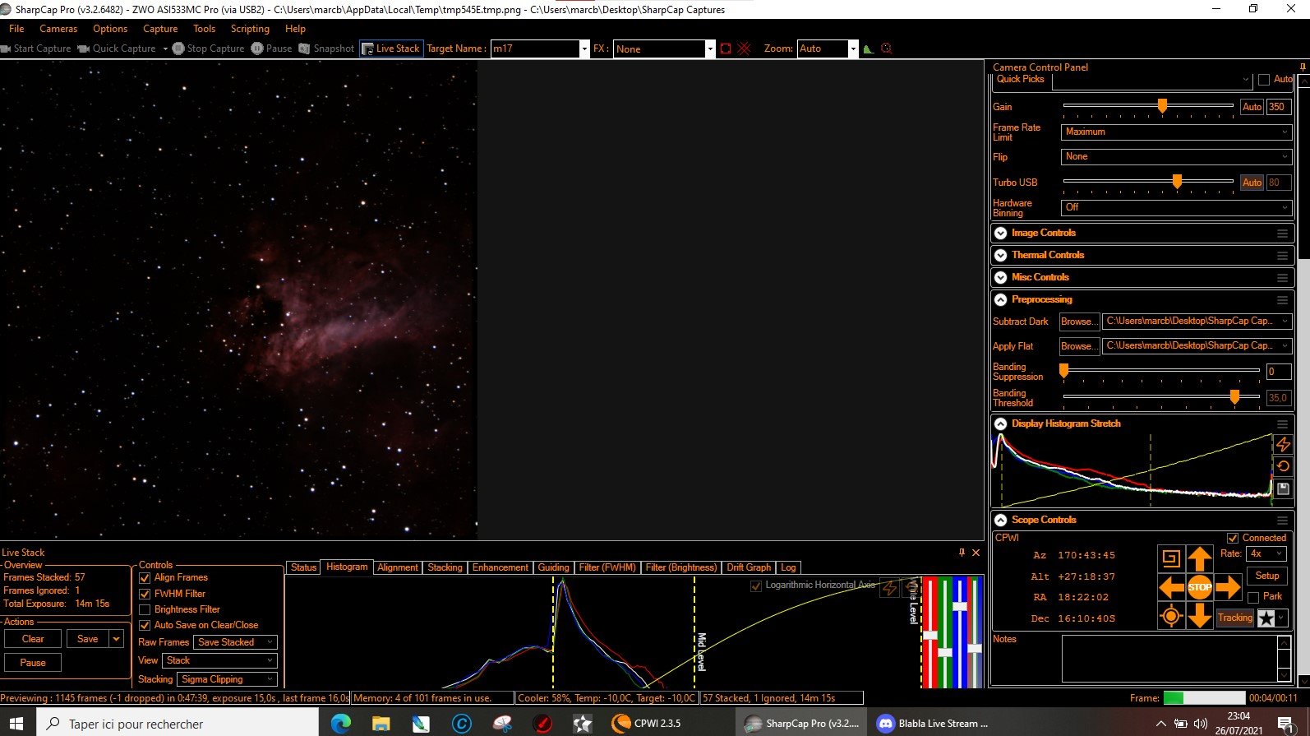The height and width of the screenshot is (736, 1310).
Task: Pin the Live Stack panel
Action: [x=962, y=553]
